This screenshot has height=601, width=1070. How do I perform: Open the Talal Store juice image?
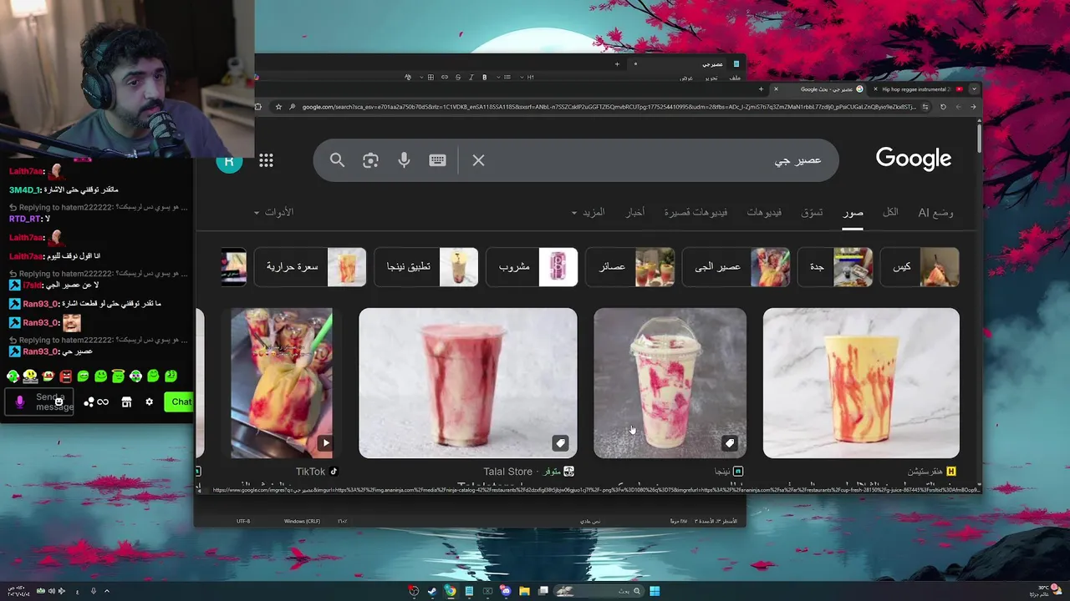467,383
